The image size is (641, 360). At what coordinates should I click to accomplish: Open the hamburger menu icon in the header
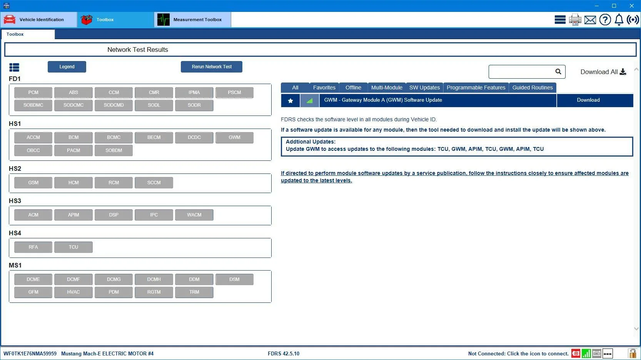[x=560, y=20]
